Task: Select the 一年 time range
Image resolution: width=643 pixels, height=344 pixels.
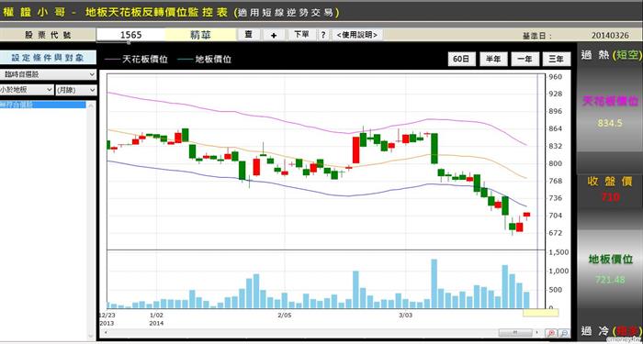Action: (x=525, y=59)
